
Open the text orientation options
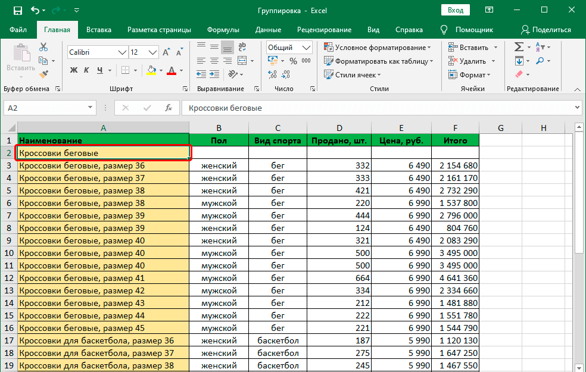[x=233, y=74]
